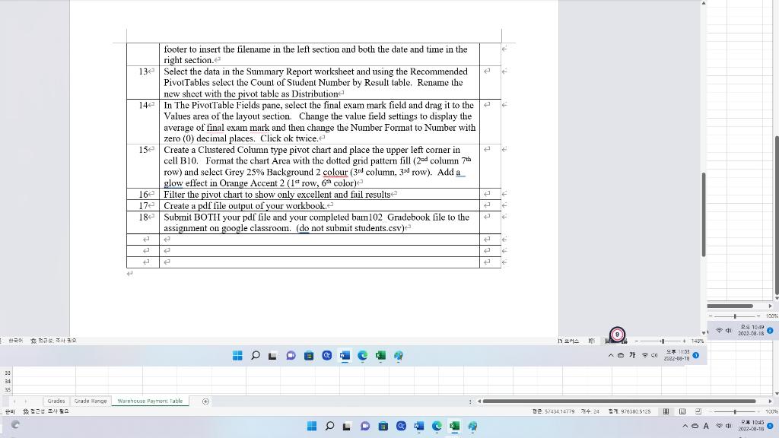Select the Warehouse Payment Table sheet tab
The width and height of the screenshot is (779, 438).
(150, 401)
